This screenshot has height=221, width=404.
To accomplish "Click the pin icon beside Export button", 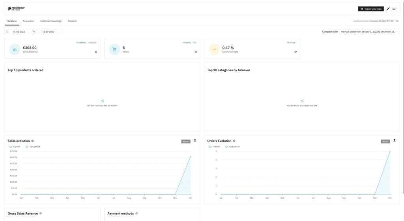I will [388, 9].
